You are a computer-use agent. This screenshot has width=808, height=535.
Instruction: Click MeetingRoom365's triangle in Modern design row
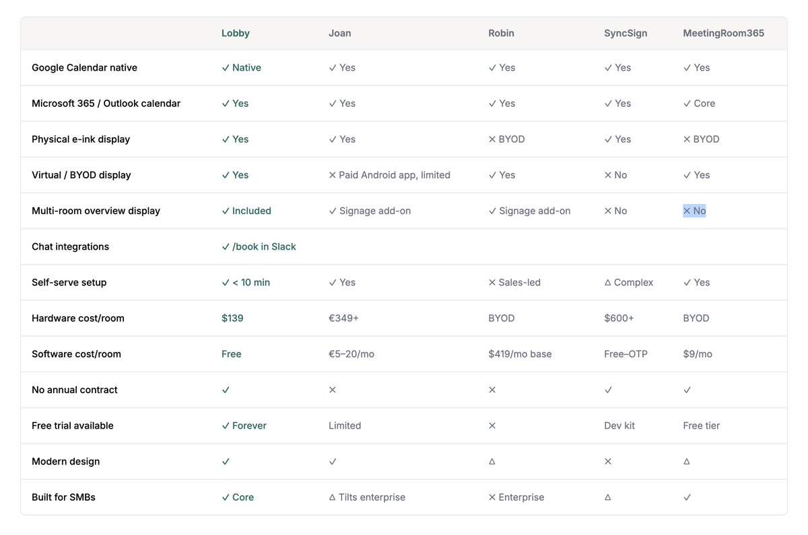(x=687, y=462)
